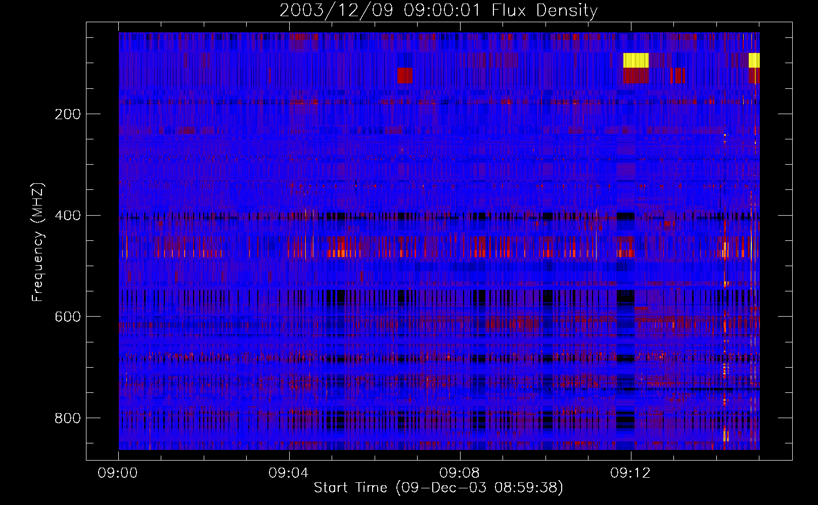The image size is (818, 505).
Task: Click the dark red block beneath the large yellow burst
Action: [636, 76]
